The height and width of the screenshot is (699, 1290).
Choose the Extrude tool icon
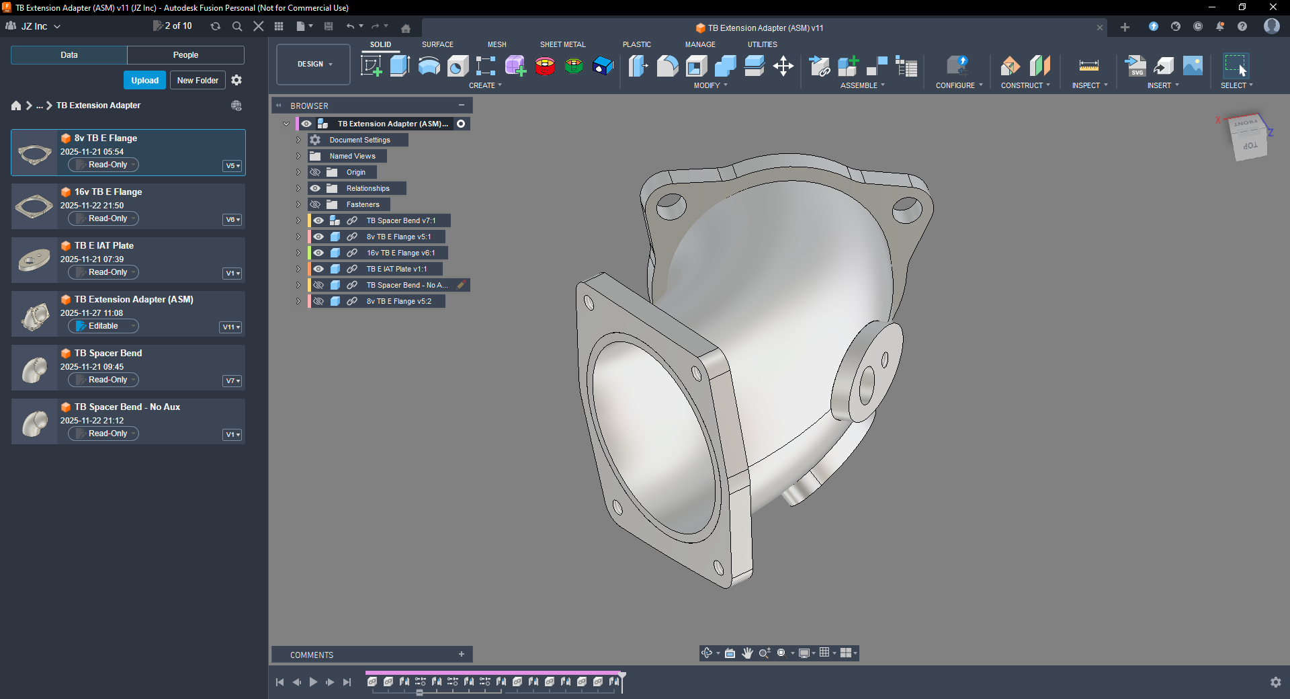[400, 66]
